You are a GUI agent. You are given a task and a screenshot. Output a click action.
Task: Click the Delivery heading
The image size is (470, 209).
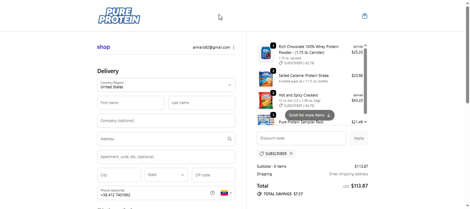pos(108,71)
